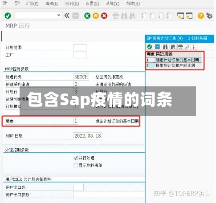This screenshot has width=216, height=203.
Task: Go to Previous Page icon
Action: click(x=152, y=16)
